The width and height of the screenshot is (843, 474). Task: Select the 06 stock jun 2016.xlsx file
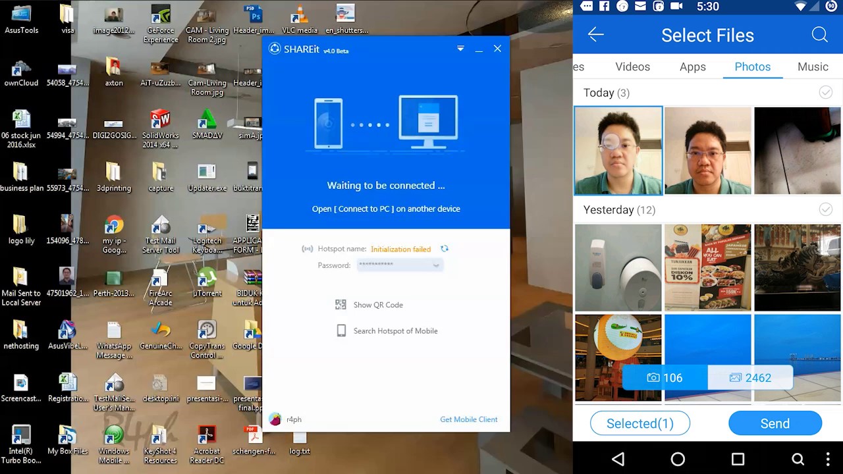[x=21, y=129]
